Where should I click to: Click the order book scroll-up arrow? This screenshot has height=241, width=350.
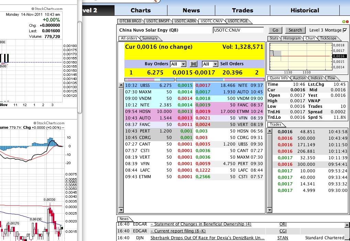tap(121, 85)
